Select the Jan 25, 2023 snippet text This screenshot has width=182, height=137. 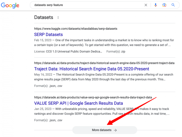click(x=102, y=111)
